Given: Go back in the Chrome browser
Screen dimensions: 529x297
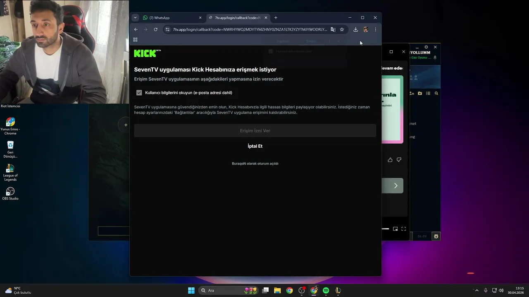Looking at the screenshot, I should coord(136,29).
